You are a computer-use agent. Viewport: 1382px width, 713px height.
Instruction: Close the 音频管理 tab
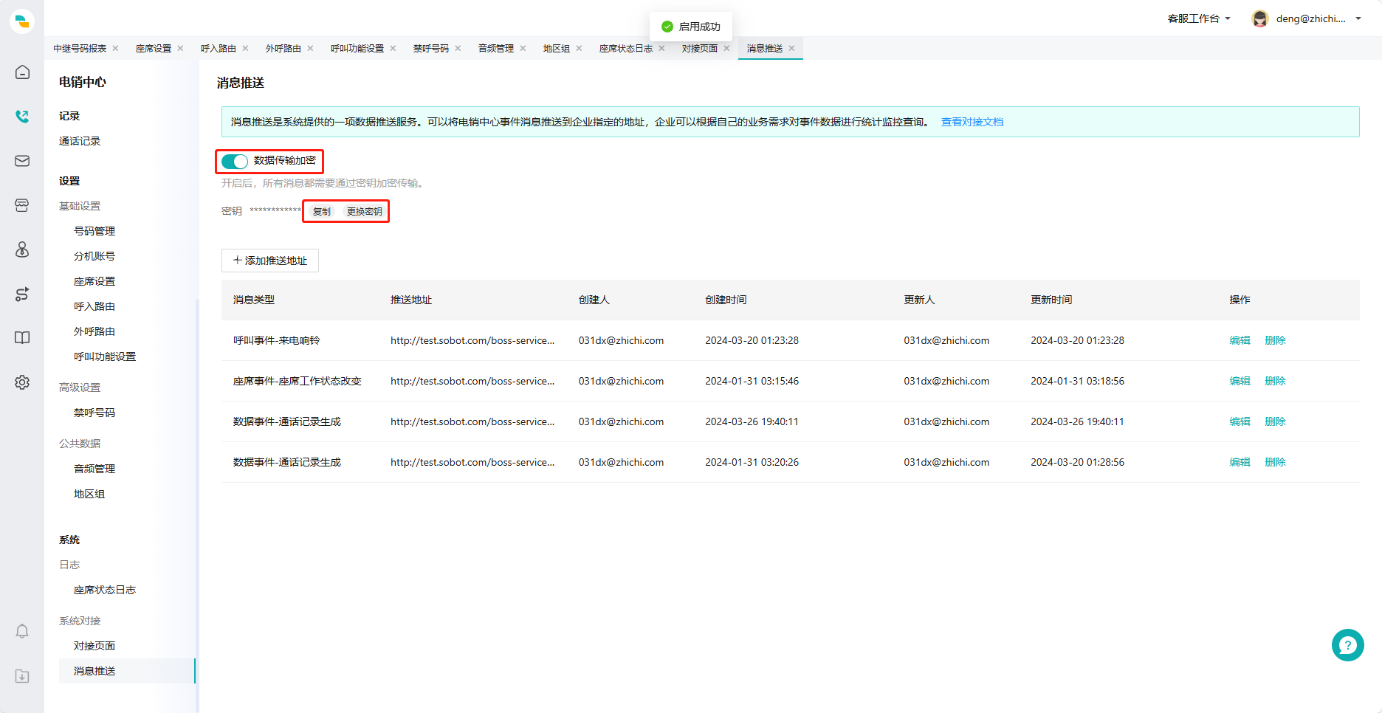523,48
